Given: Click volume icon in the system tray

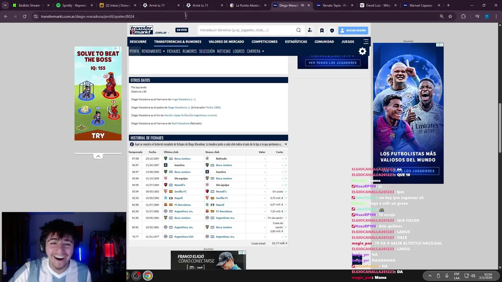Looking at the screenshot, I should [473, 276].
